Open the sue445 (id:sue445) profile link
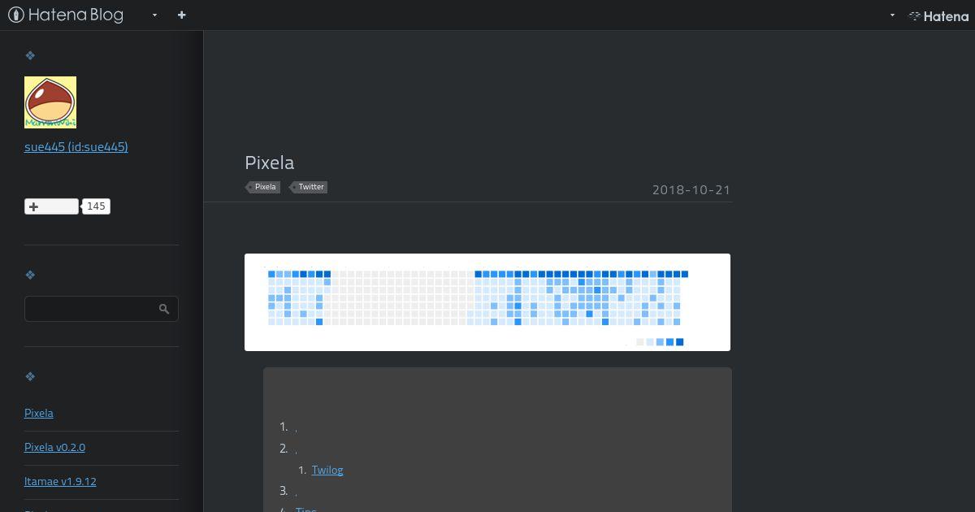 tap(76, 147)
